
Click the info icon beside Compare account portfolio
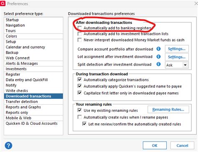158,49
